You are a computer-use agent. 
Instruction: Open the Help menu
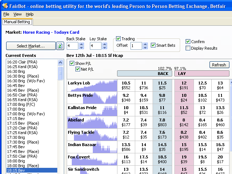[x=30, y=14]
